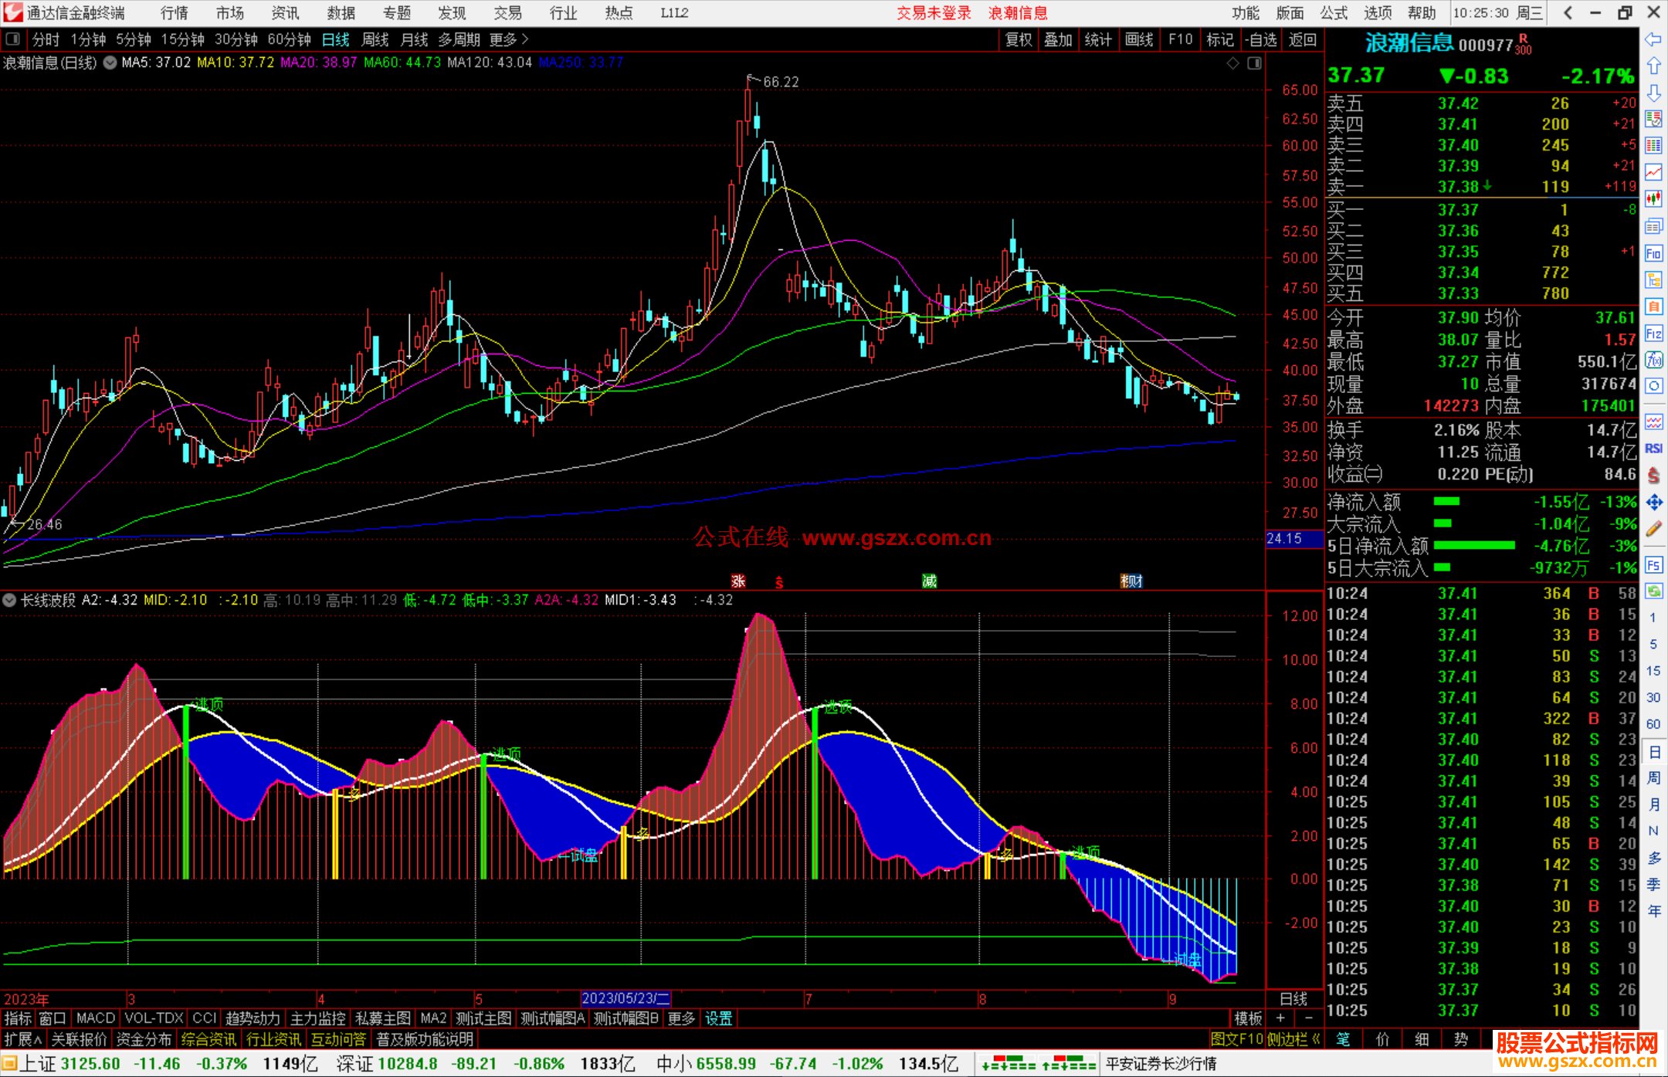This screenshot has height=1077, width=1668.
Task: Select the MACD indicator tab
Action: click(96, 1018)
